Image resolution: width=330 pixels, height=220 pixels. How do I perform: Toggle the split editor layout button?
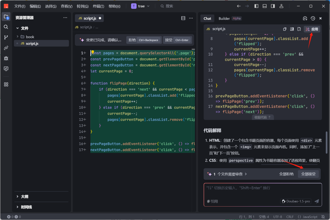coord(183,18)
